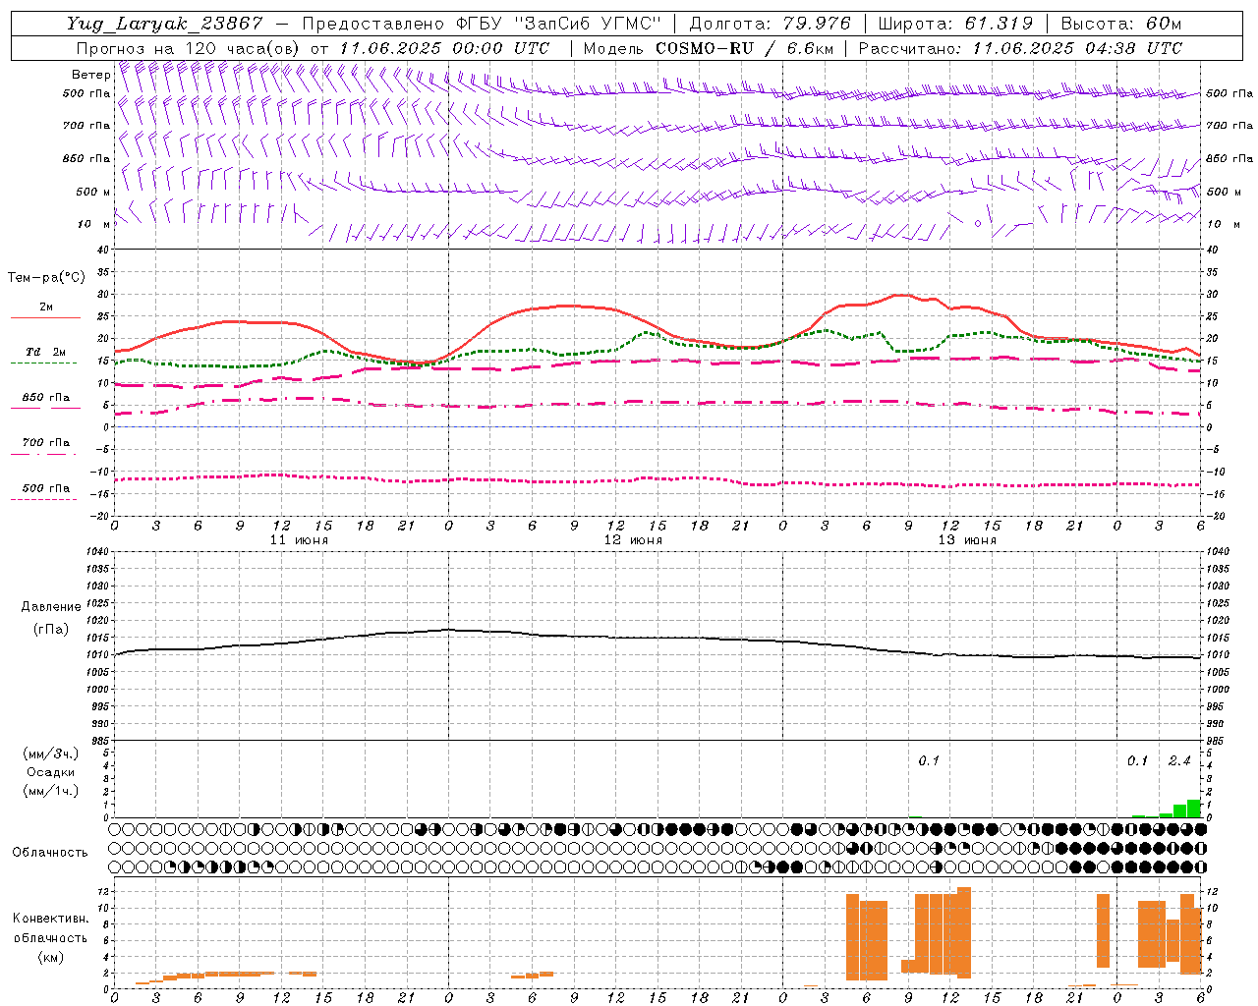Click the Td 2м legend label
Screen dimensions: 1258x1006
(x=46, y=352)
